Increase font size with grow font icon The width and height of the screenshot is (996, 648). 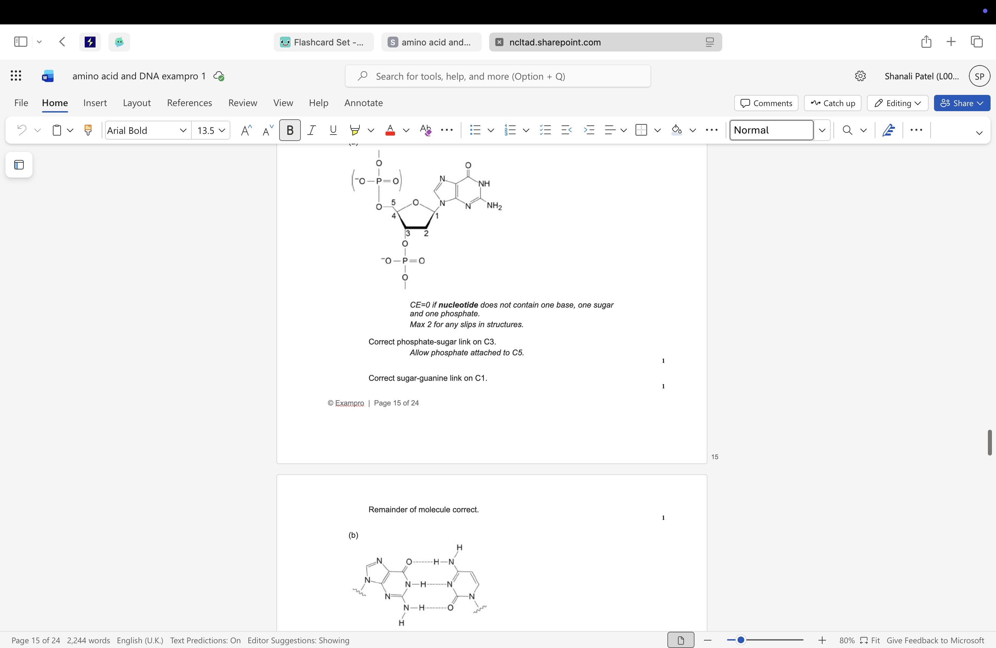coord(247,130)
